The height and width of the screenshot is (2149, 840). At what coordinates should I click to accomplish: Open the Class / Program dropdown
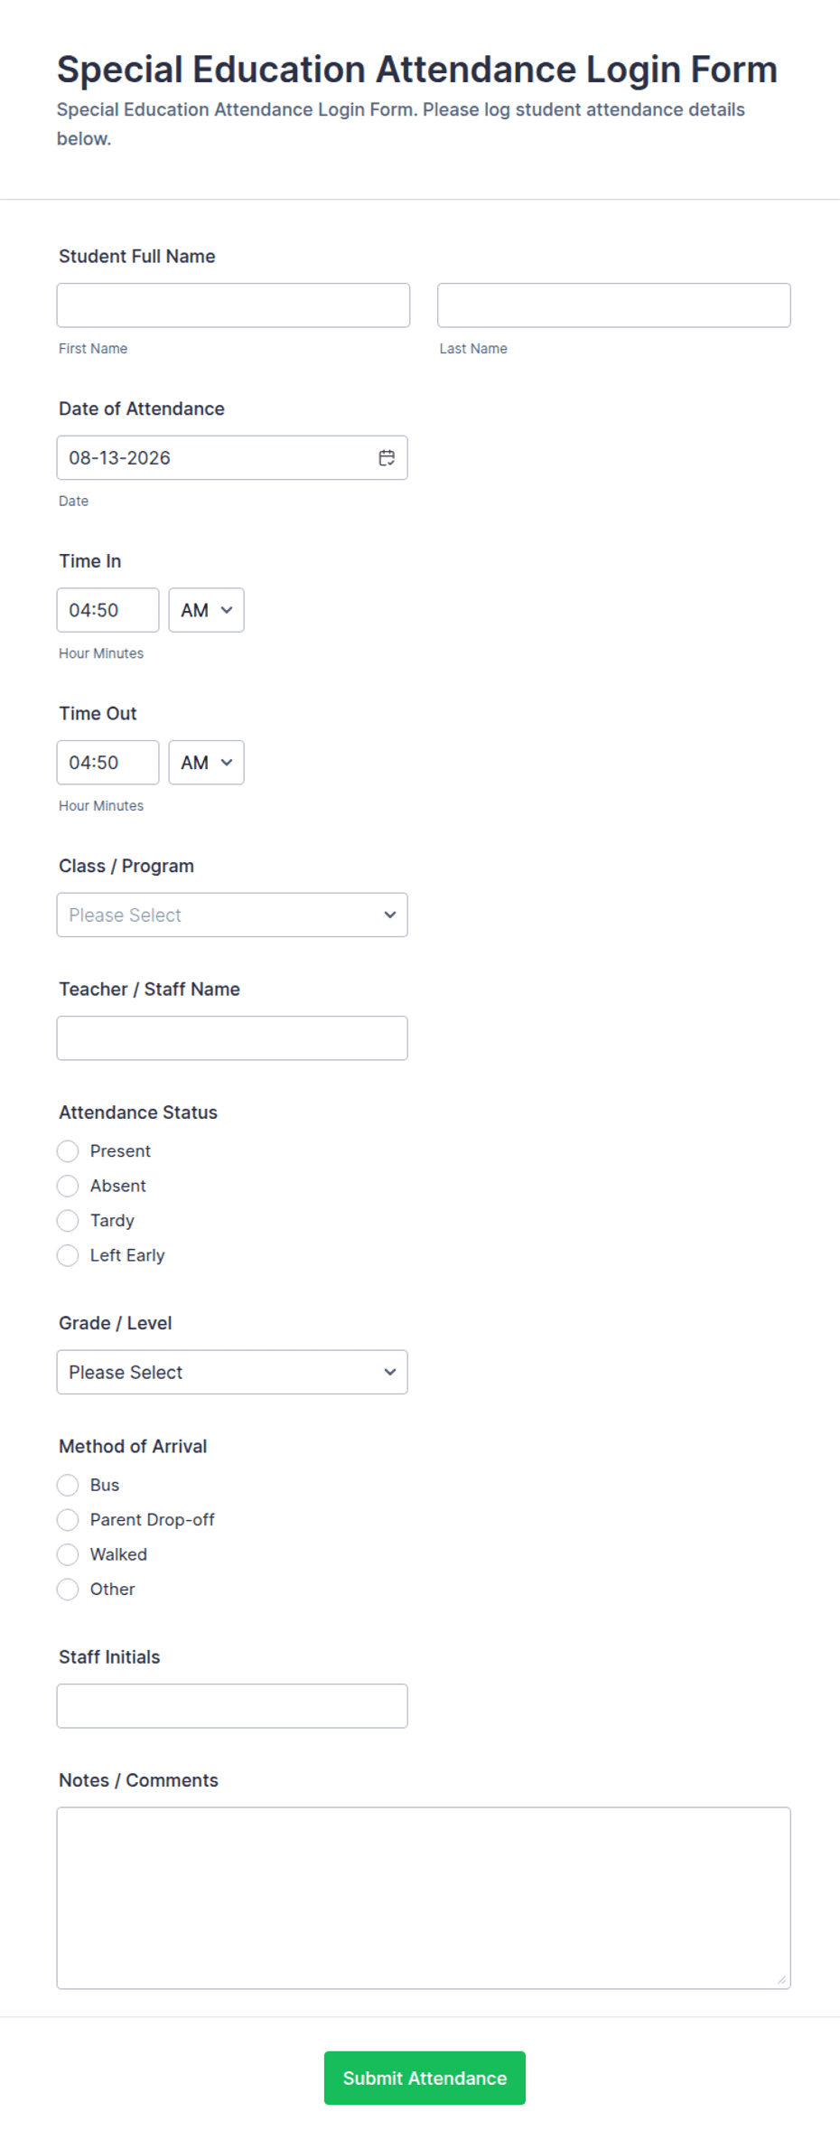coord(232,915)
